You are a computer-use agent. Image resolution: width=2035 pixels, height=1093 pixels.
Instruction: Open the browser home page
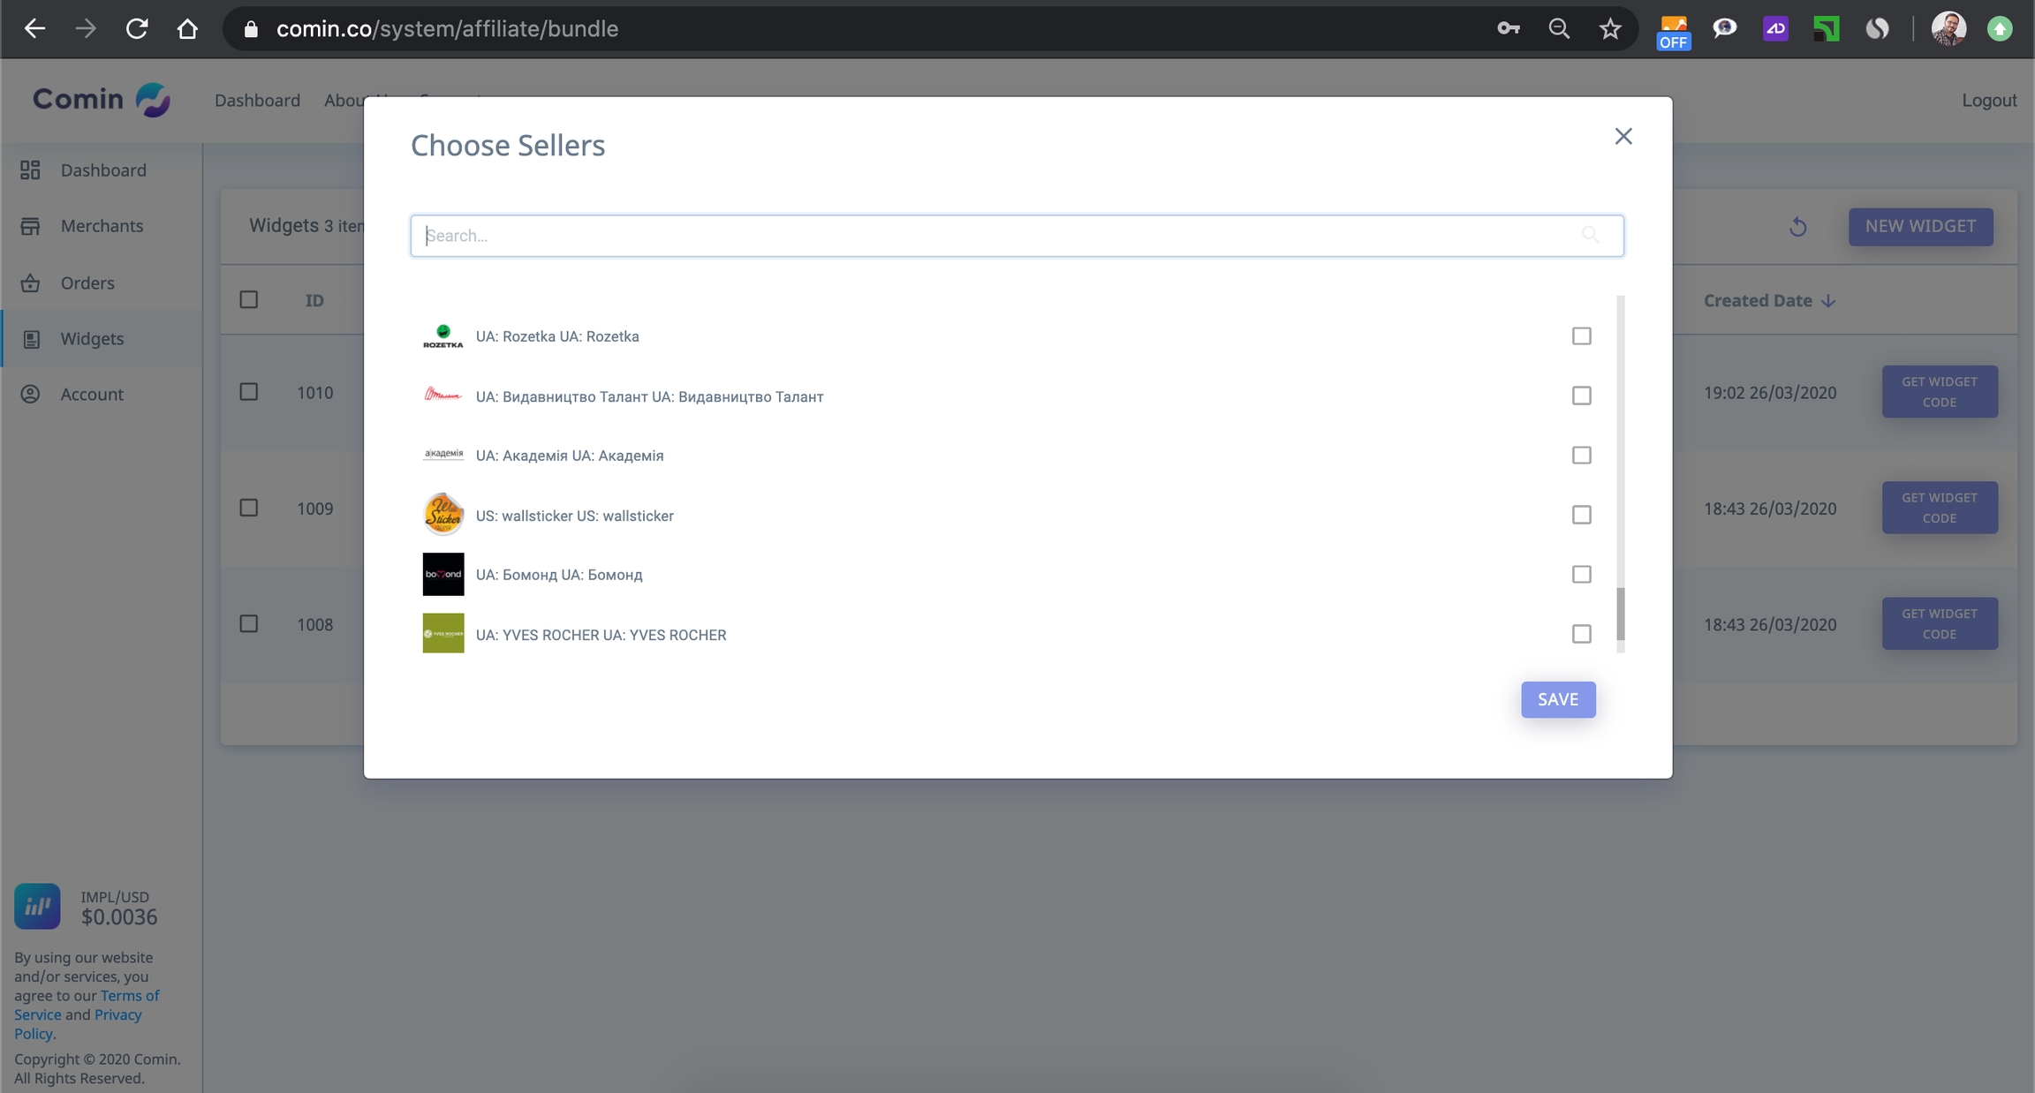187,28
